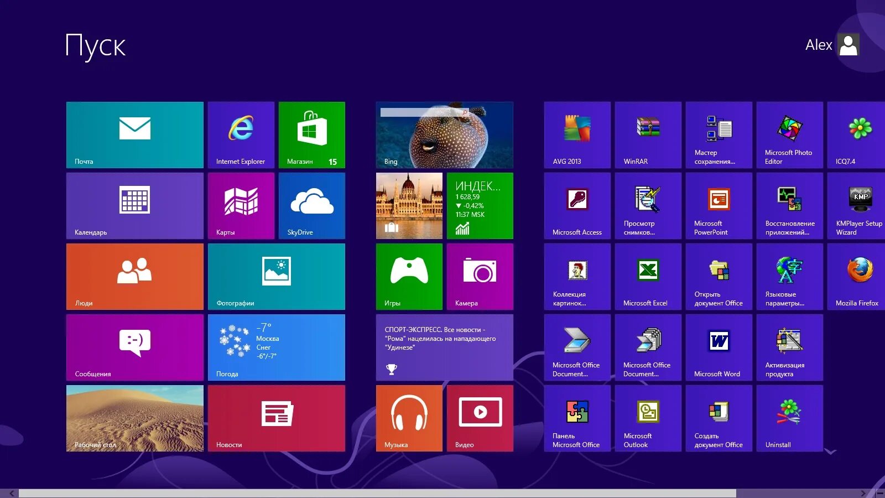
Task: Open the Камера camera tile
Action: point(480,277)
